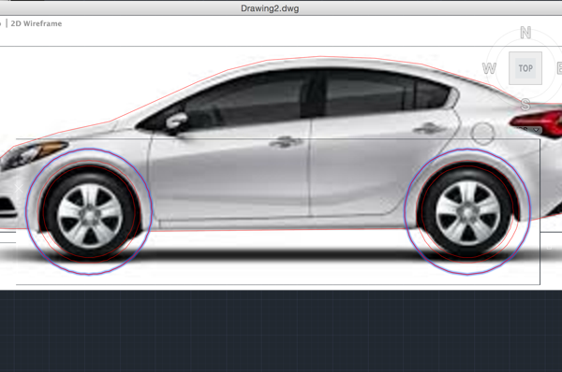Click the bottom edge of the rectangle frame
Viewport: 562px width, 372px height.
tap(278, 285)
